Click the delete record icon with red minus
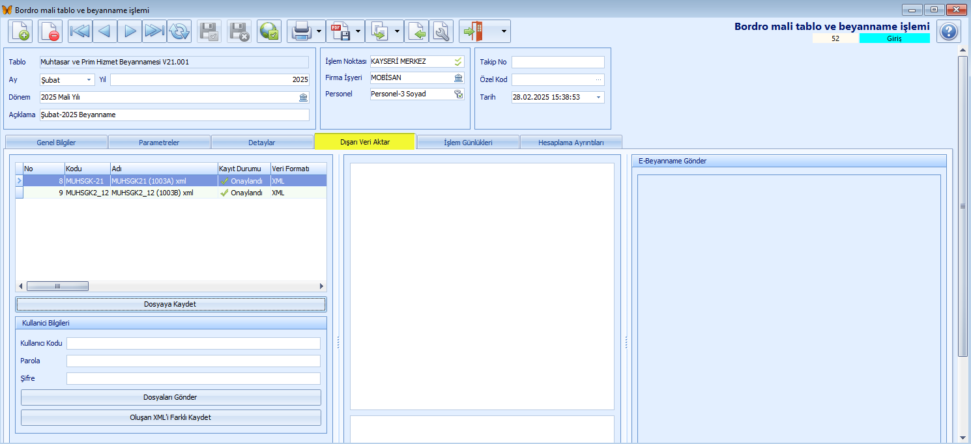This screenshot has height=444, width=971. coord(50,31)
